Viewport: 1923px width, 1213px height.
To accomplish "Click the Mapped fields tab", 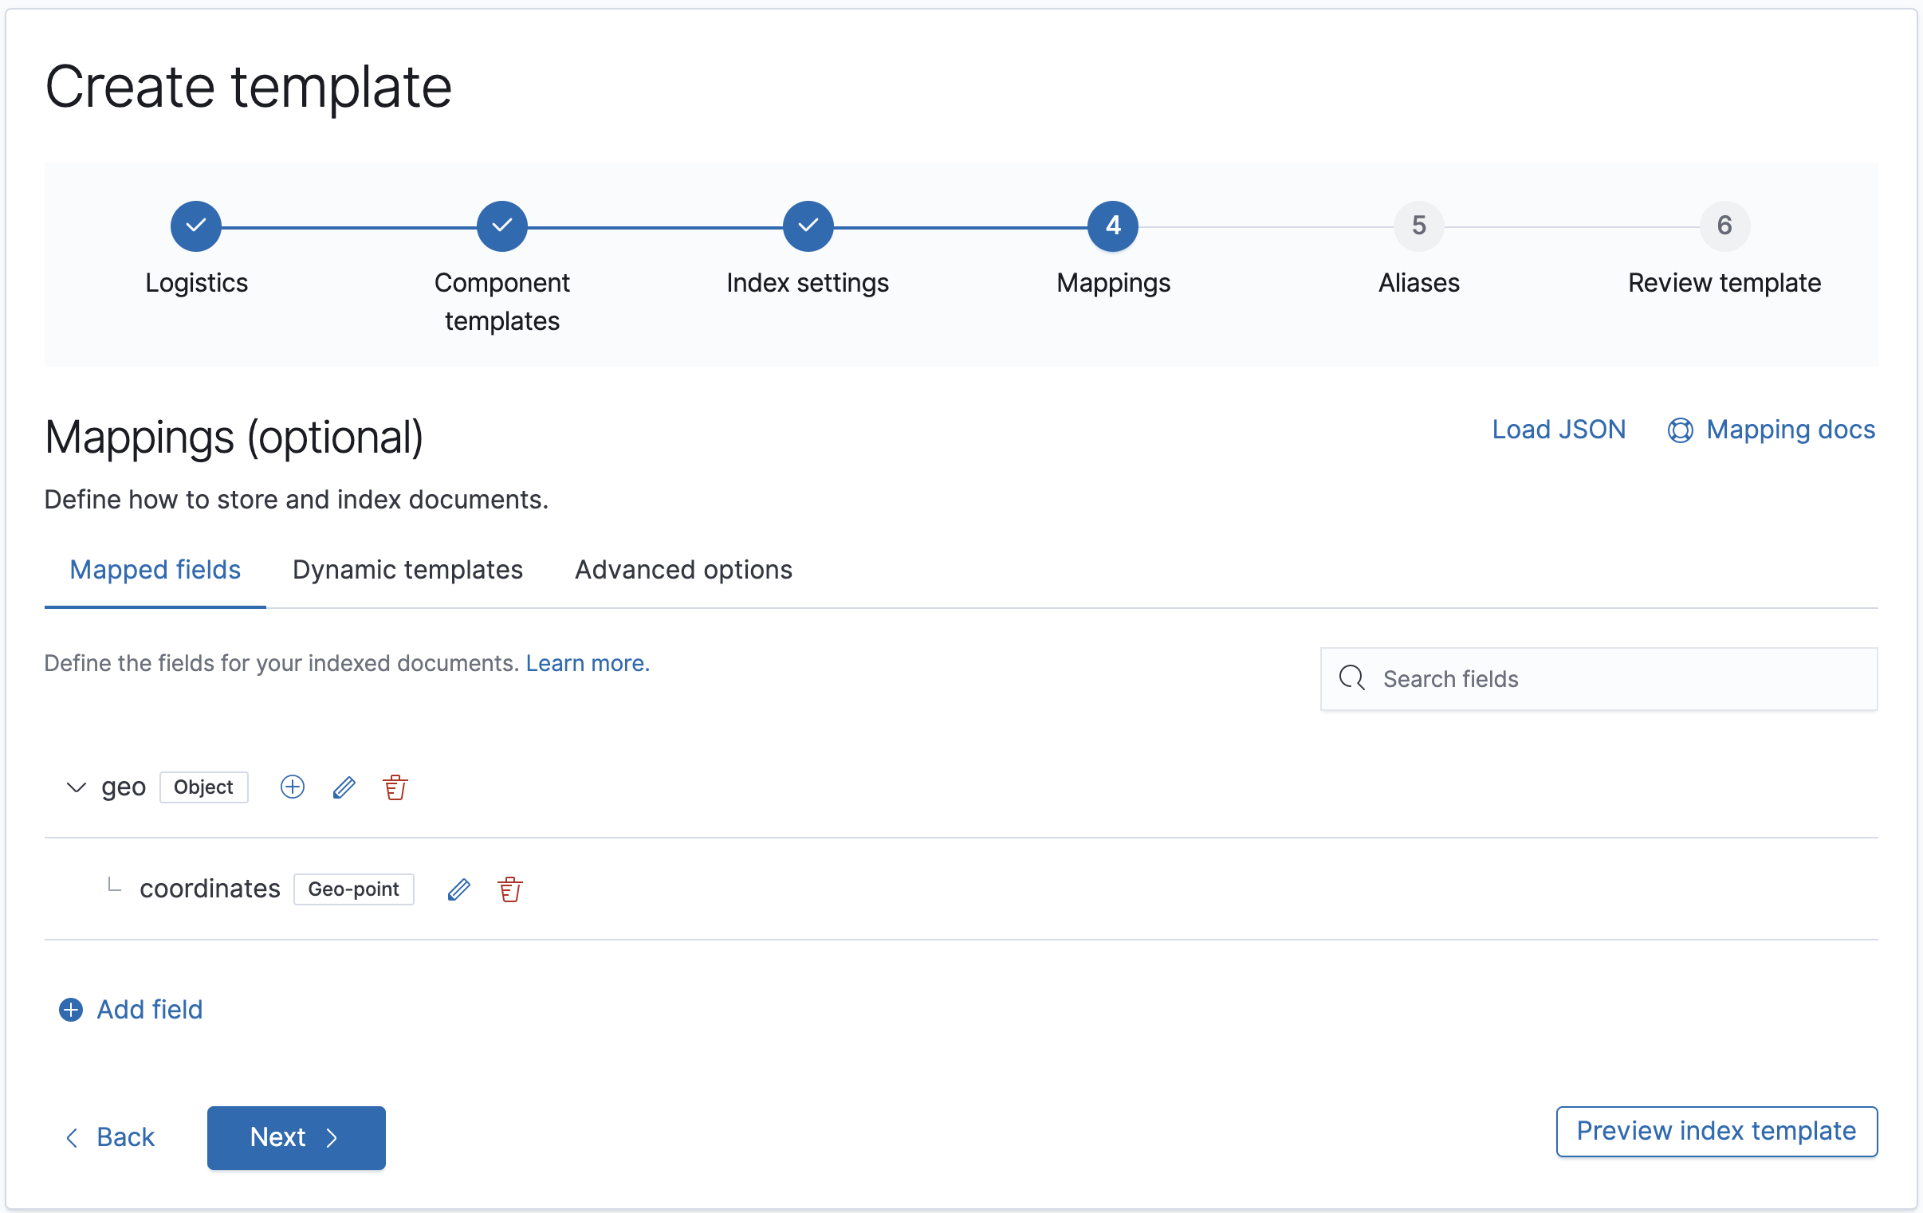I will [x=155, y=569].
